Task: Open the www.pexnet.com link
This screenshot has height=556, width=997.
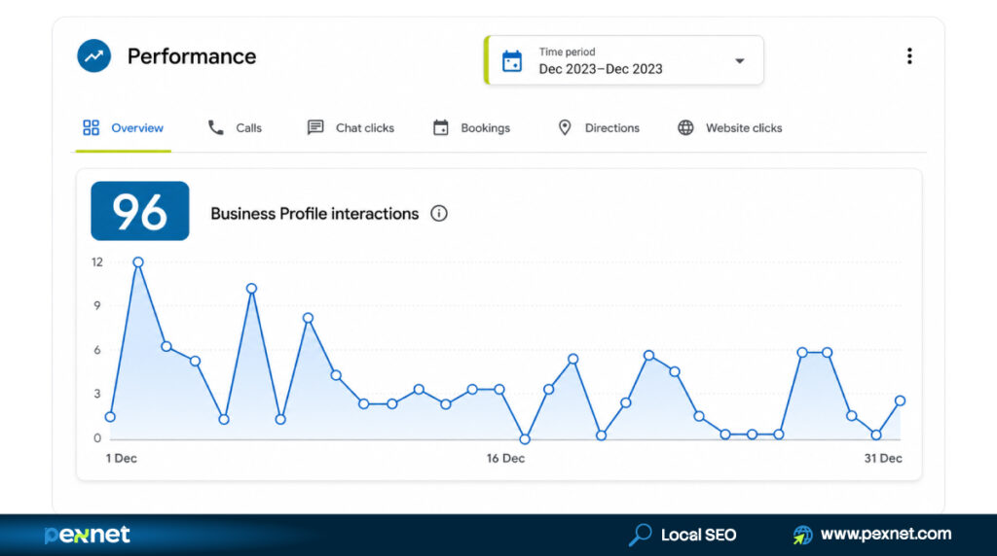Action: [x=886, y=535]
